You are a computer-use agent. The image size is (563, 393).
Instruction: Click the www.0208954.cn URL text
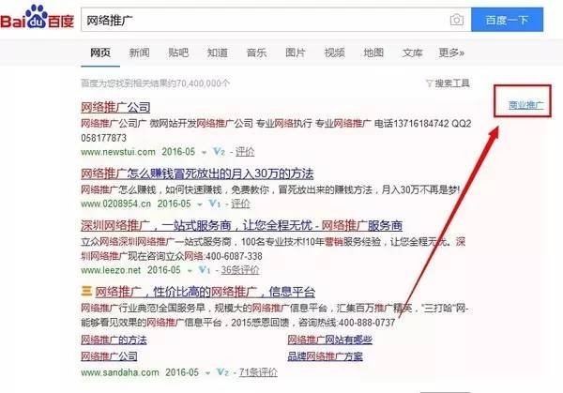tap(115, 204)
